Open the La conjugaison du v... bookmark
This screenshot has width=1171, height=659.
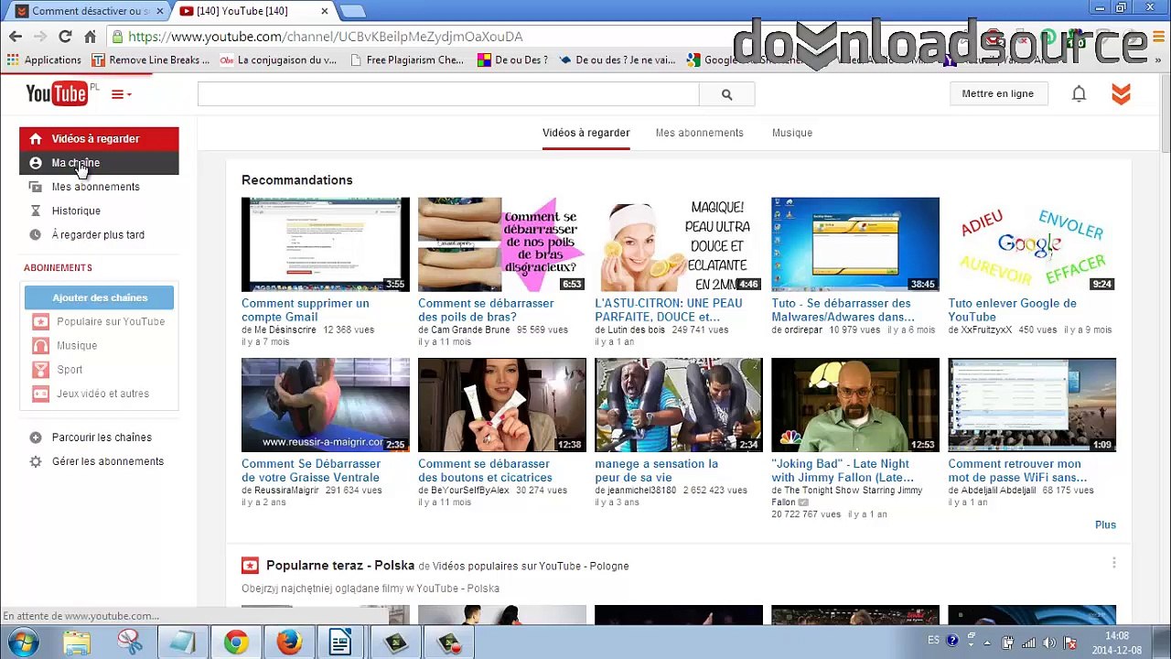[278, 60]
